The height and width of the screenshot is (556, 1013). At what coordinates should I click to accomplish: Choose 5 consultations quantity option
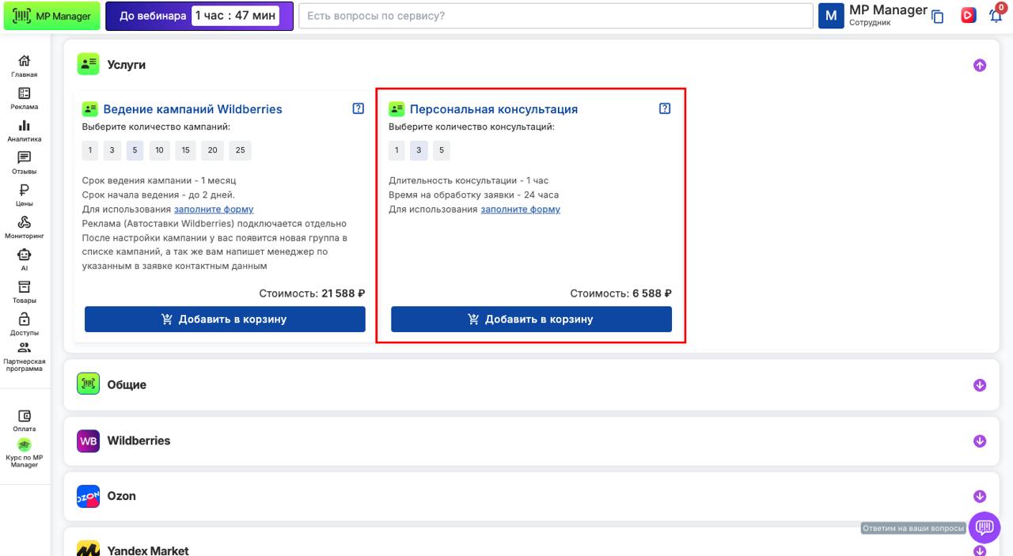441,150
